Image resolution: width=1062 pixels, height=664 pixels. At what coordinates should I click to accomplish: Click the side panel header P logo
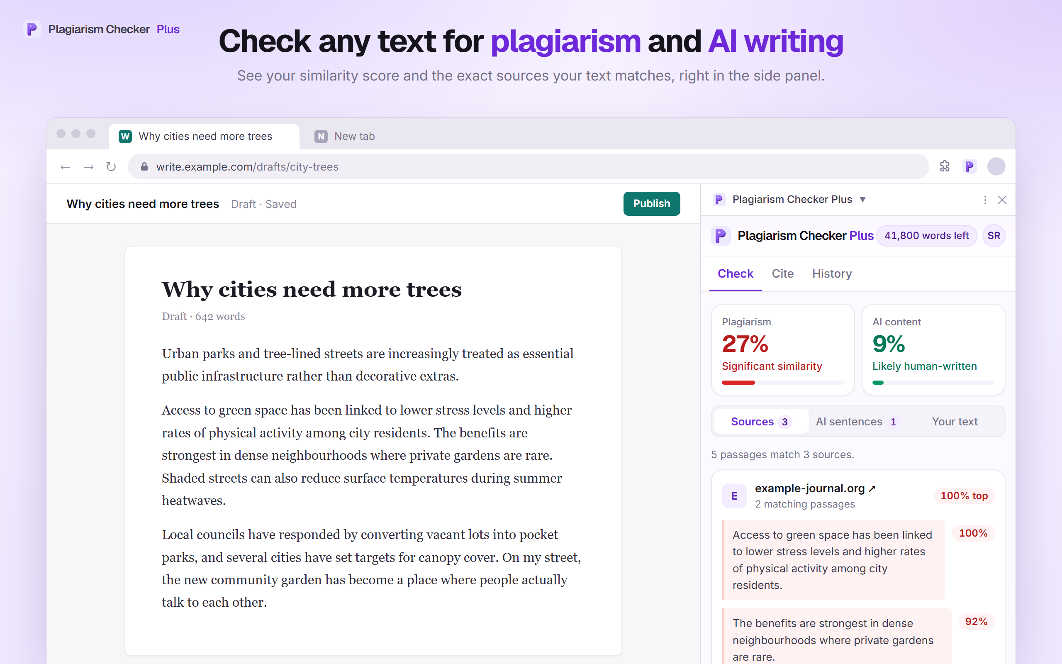click(x=719, y=200)
